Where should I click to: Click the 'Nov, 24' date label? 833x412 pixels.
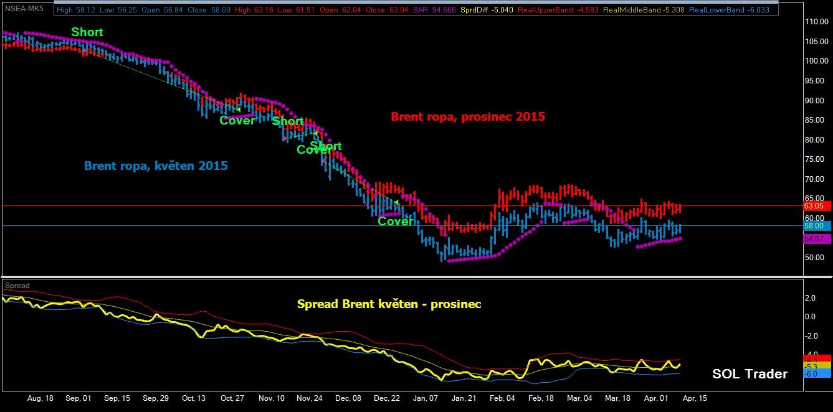[x=310, y=398]
